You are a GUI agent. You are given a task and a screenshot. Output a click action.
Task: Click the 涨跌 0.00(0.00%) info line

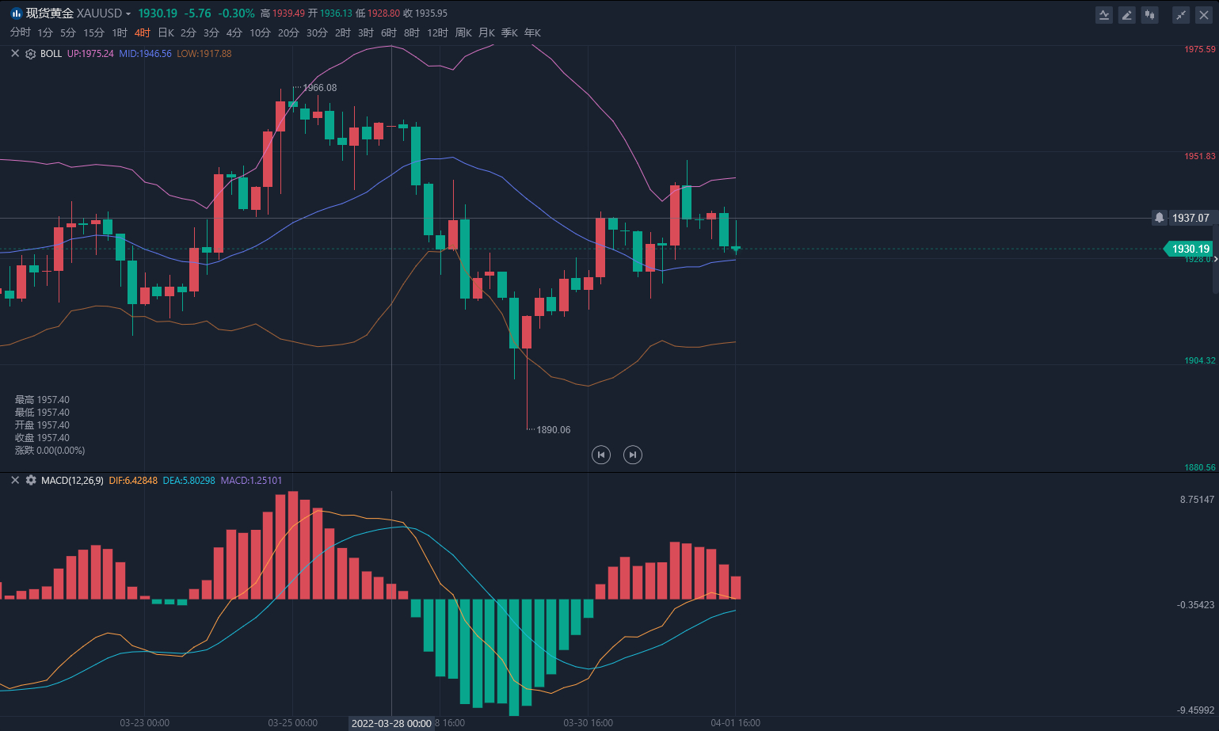(50, 451)
